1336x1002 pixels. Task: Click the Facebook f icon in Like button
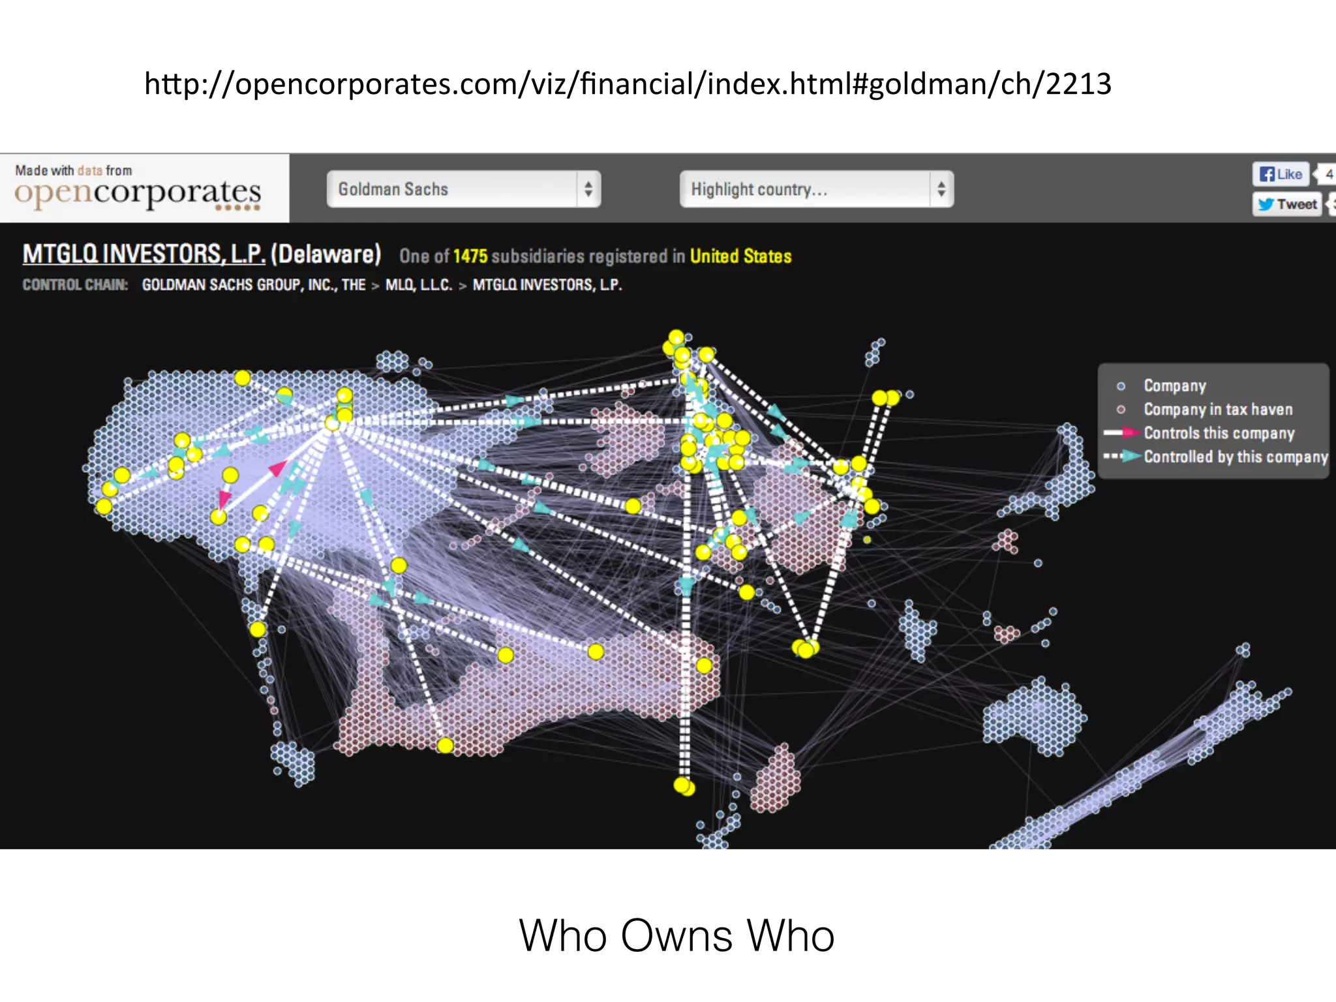coord(1267,174)
